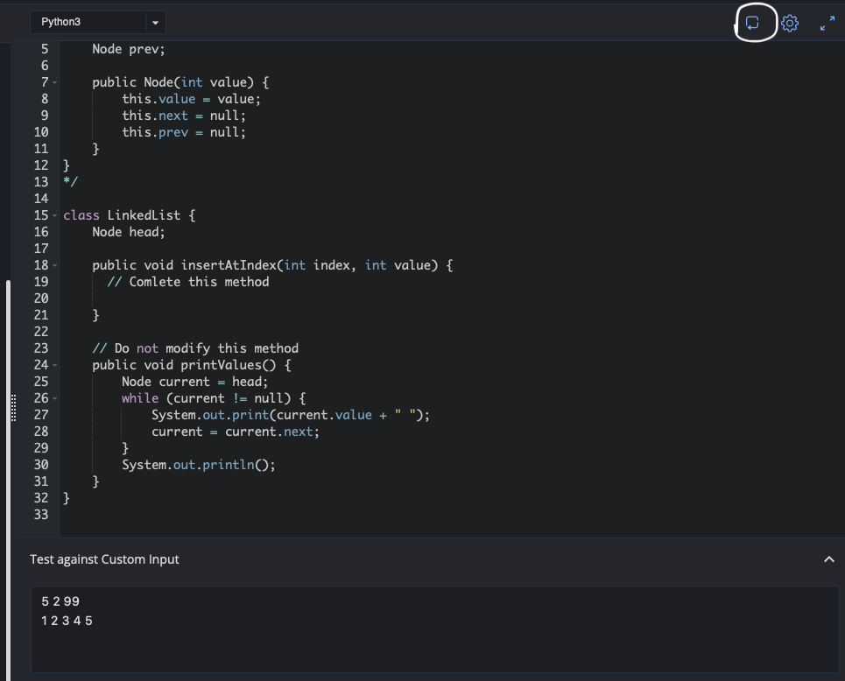Click the 'Test against Custom Input' heading
This screenshot has height=681, width=845.
pyautogui.click(x=104, y=559)
